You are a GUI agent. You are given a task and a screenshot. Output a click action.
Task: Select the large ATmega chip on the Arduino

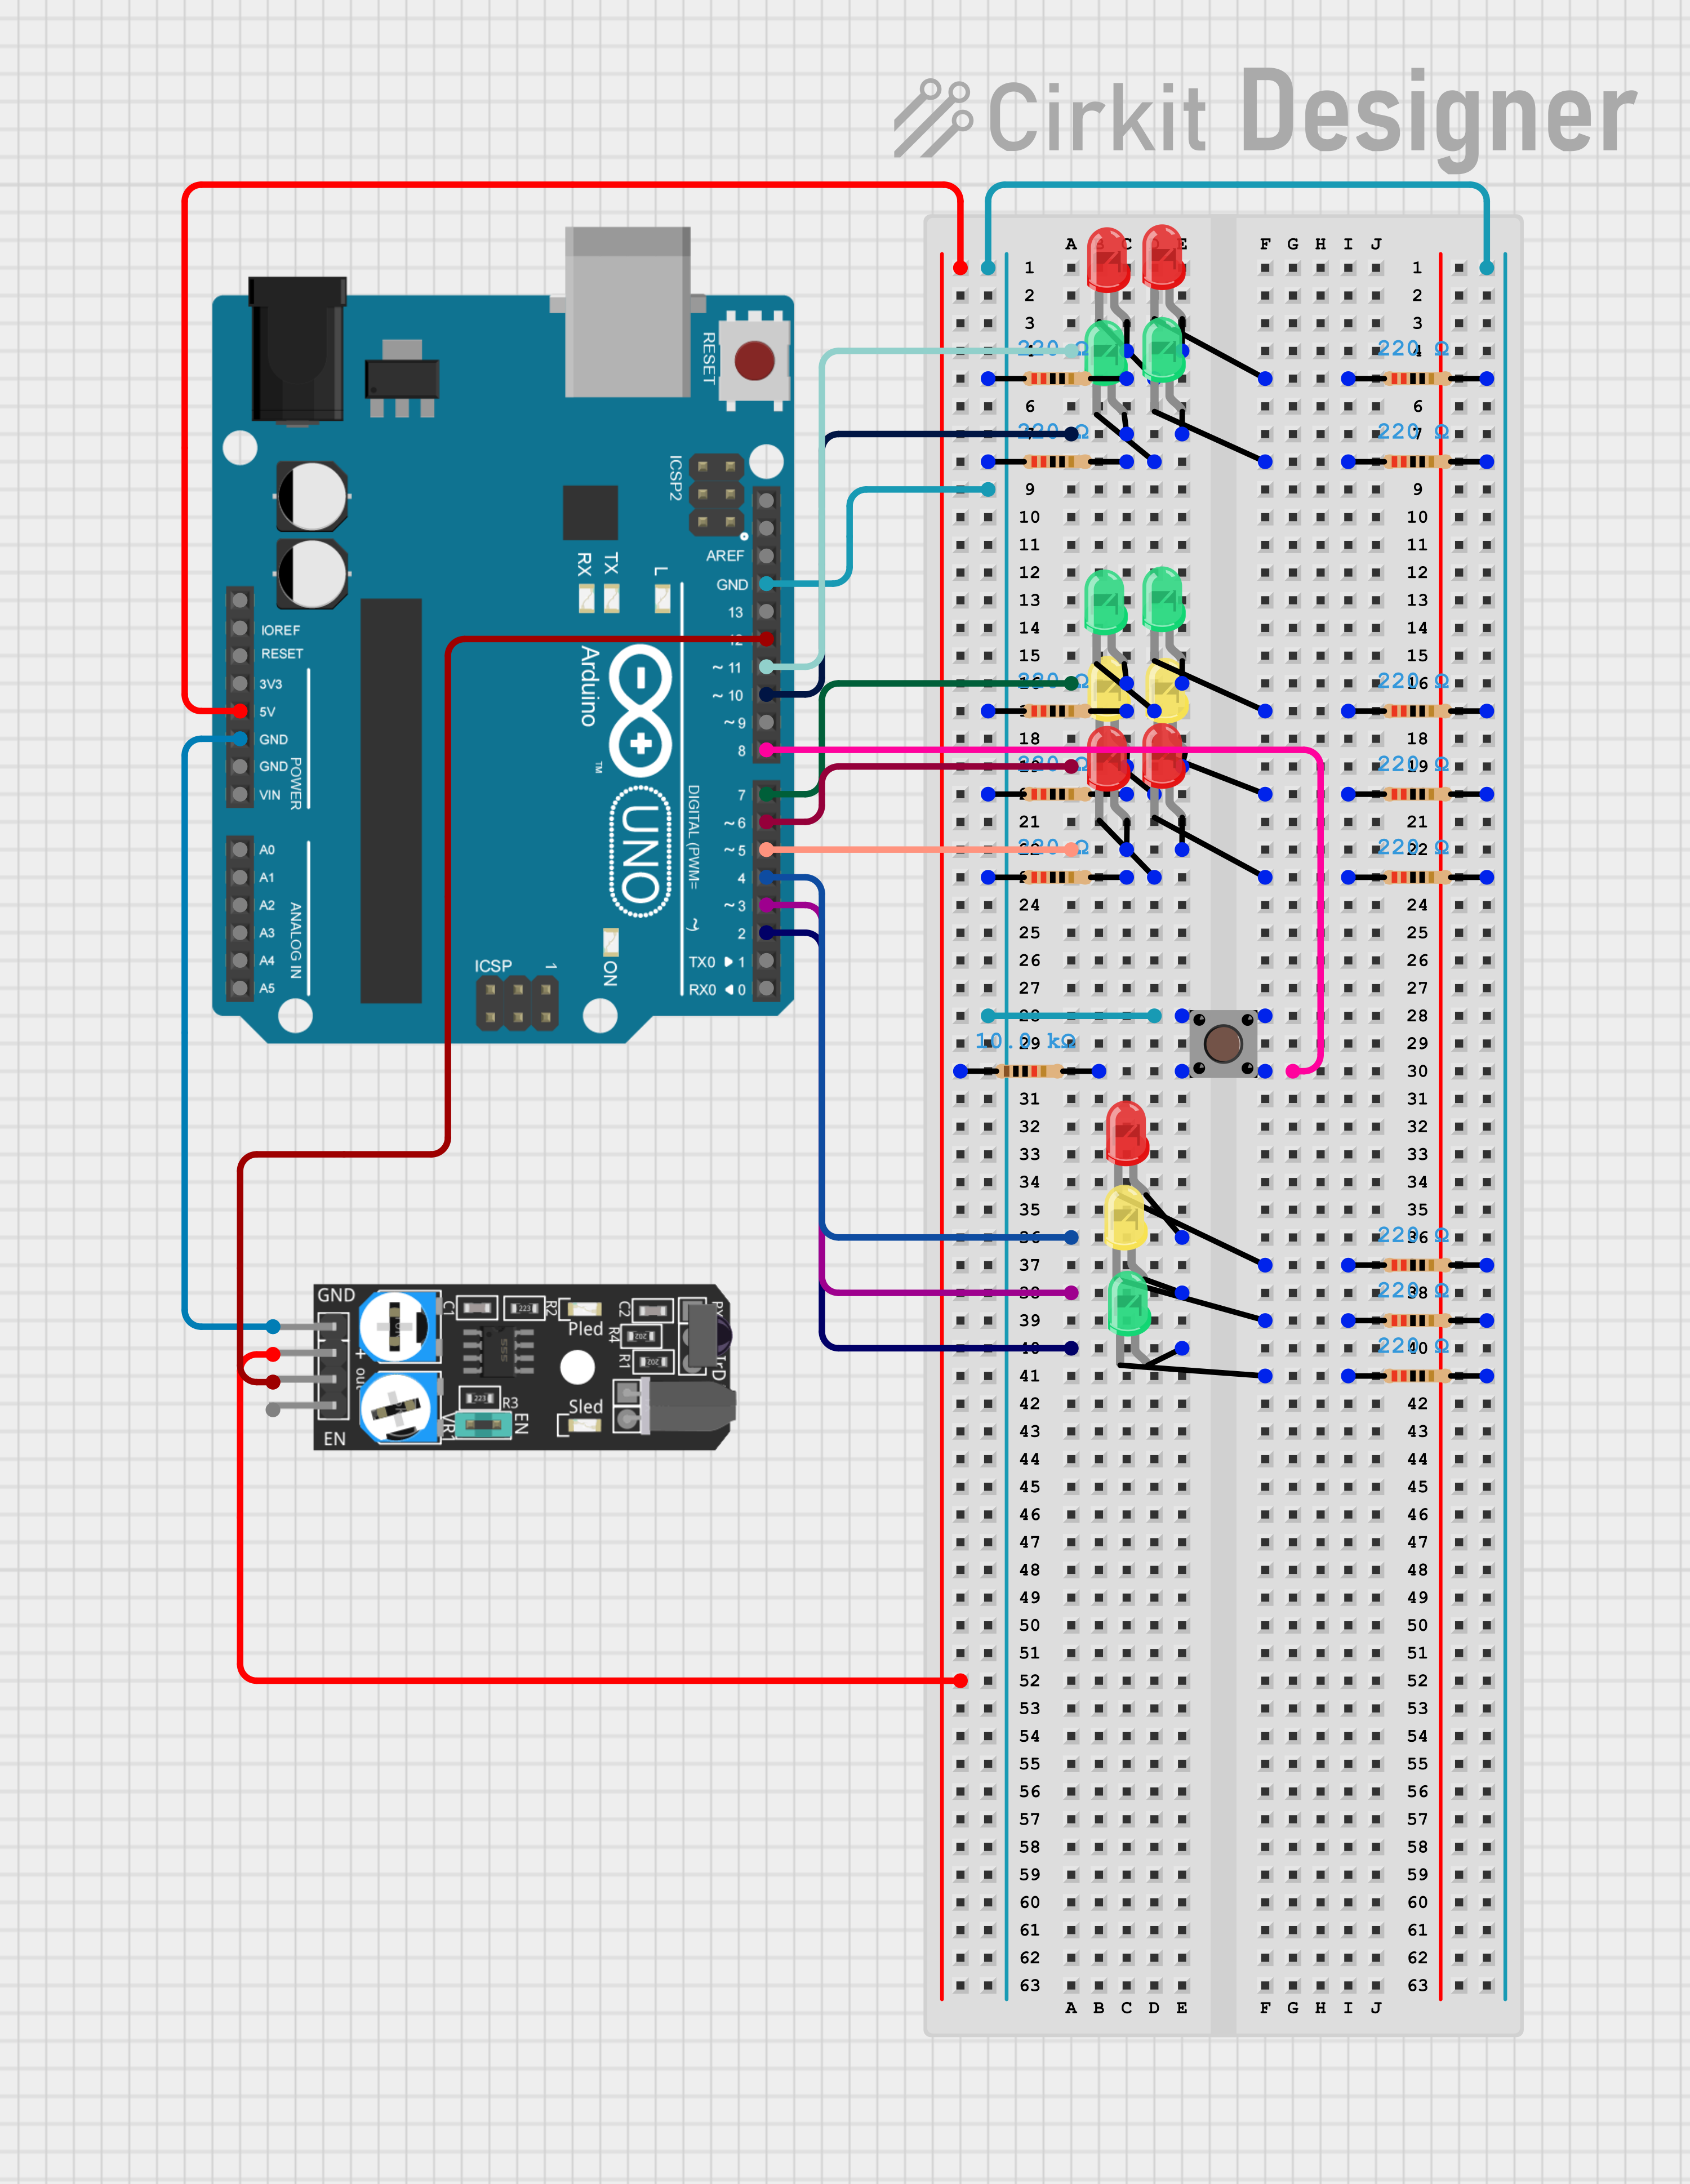click(391, 801)
